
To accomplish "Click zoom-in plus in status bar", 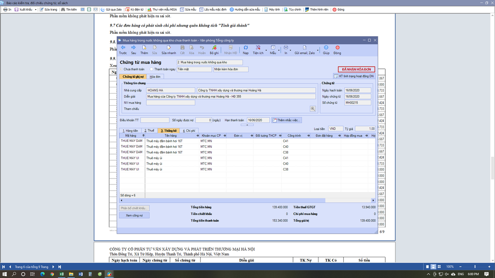I will 489,266.
